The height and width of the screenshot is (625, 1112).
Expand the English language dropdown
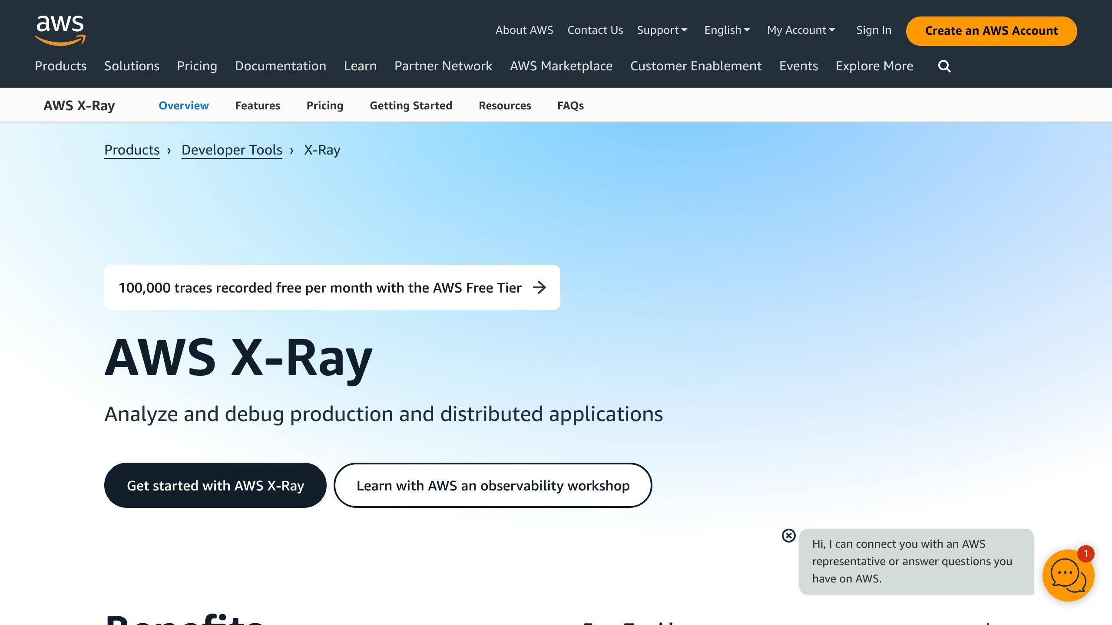pos(727,30)
